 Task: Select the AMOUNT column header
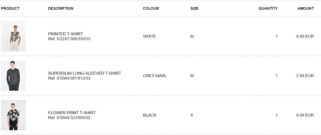[305, 8]
